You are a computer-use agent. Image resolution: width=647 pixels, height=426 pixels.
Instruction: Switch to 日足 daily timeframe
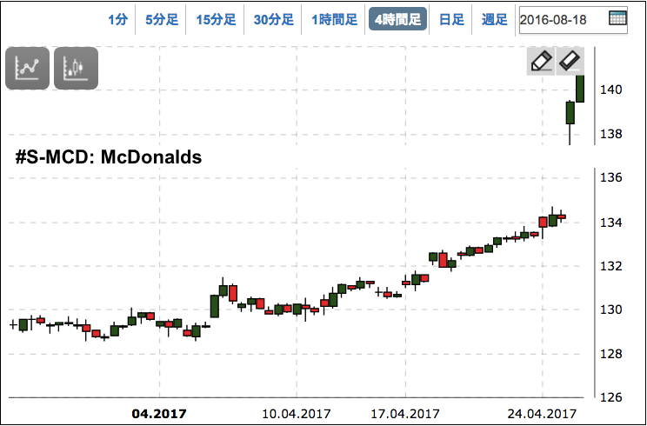(x=451, y=19)
